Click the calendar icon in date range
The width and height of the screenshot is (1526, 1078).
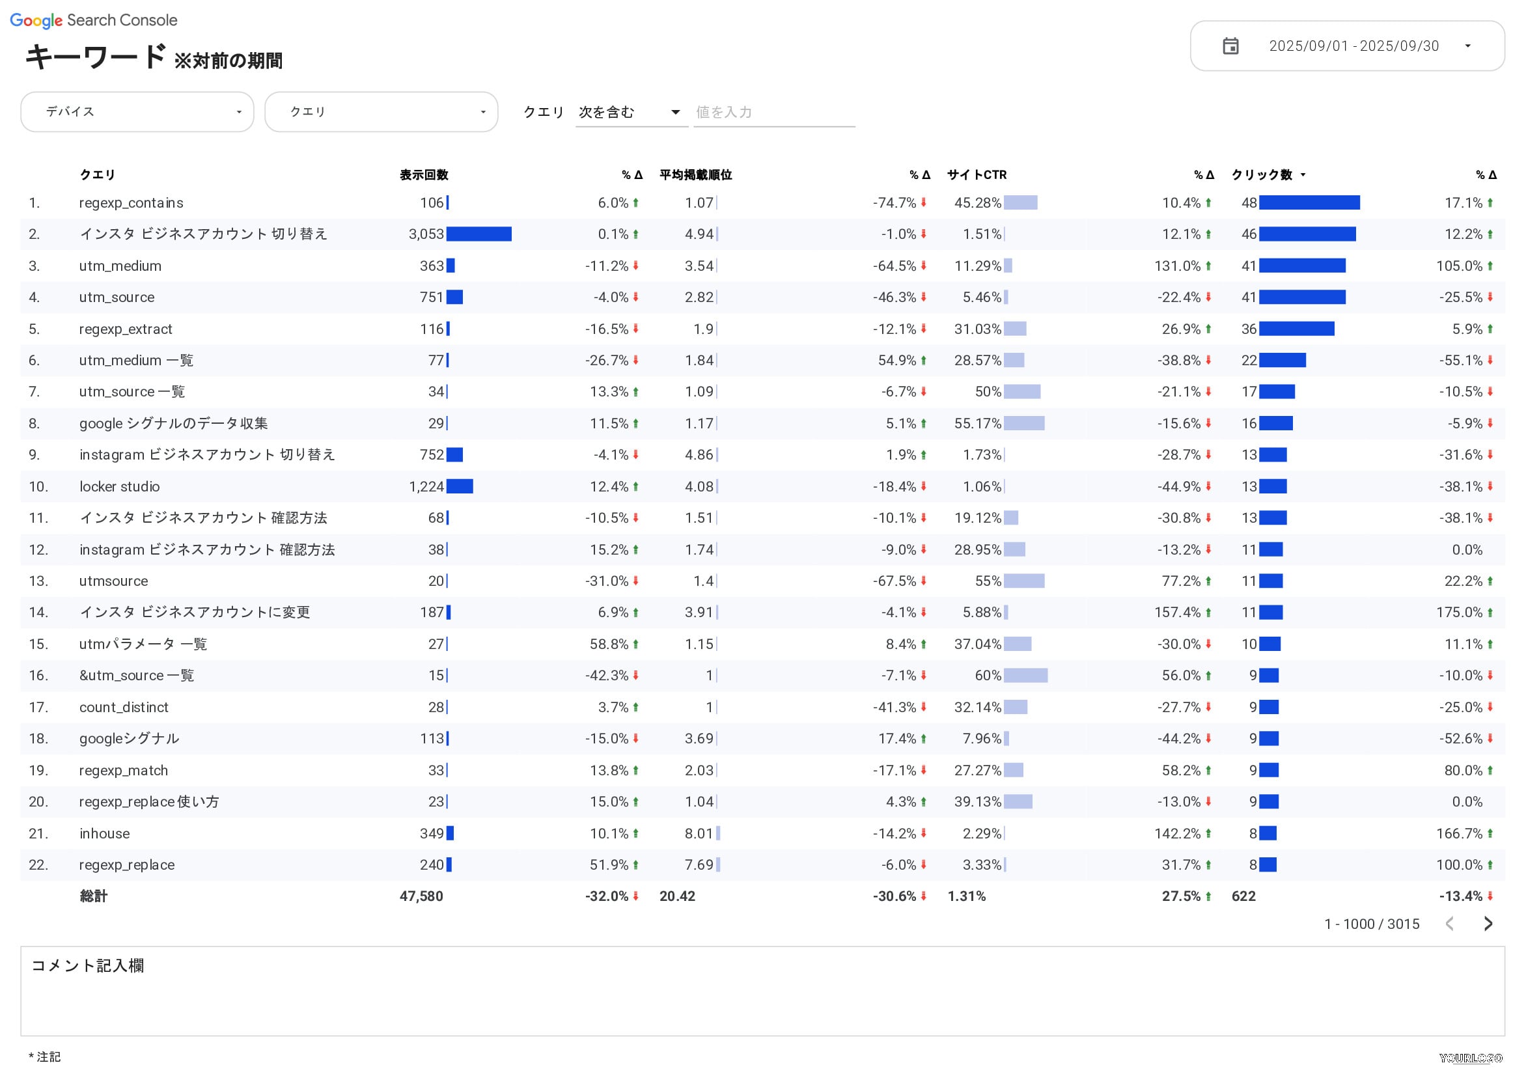[1230, 46]
